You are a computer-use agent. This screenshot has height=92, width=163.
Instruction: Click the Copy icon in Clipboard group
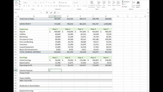coord(20,4)
